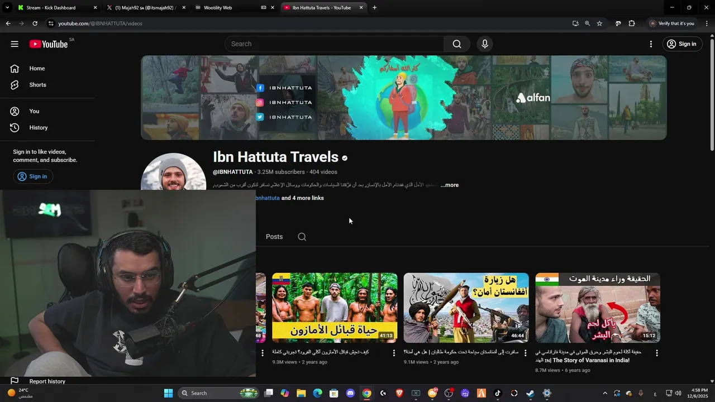Open the browser extensions puzzle icon
The image size is (715, 402).
pos(632,23)
